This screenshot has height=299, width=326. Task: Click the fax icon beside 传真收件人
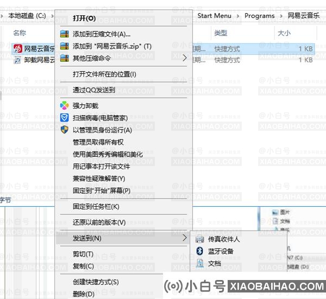pyautogui.click(x=200, y=239)
